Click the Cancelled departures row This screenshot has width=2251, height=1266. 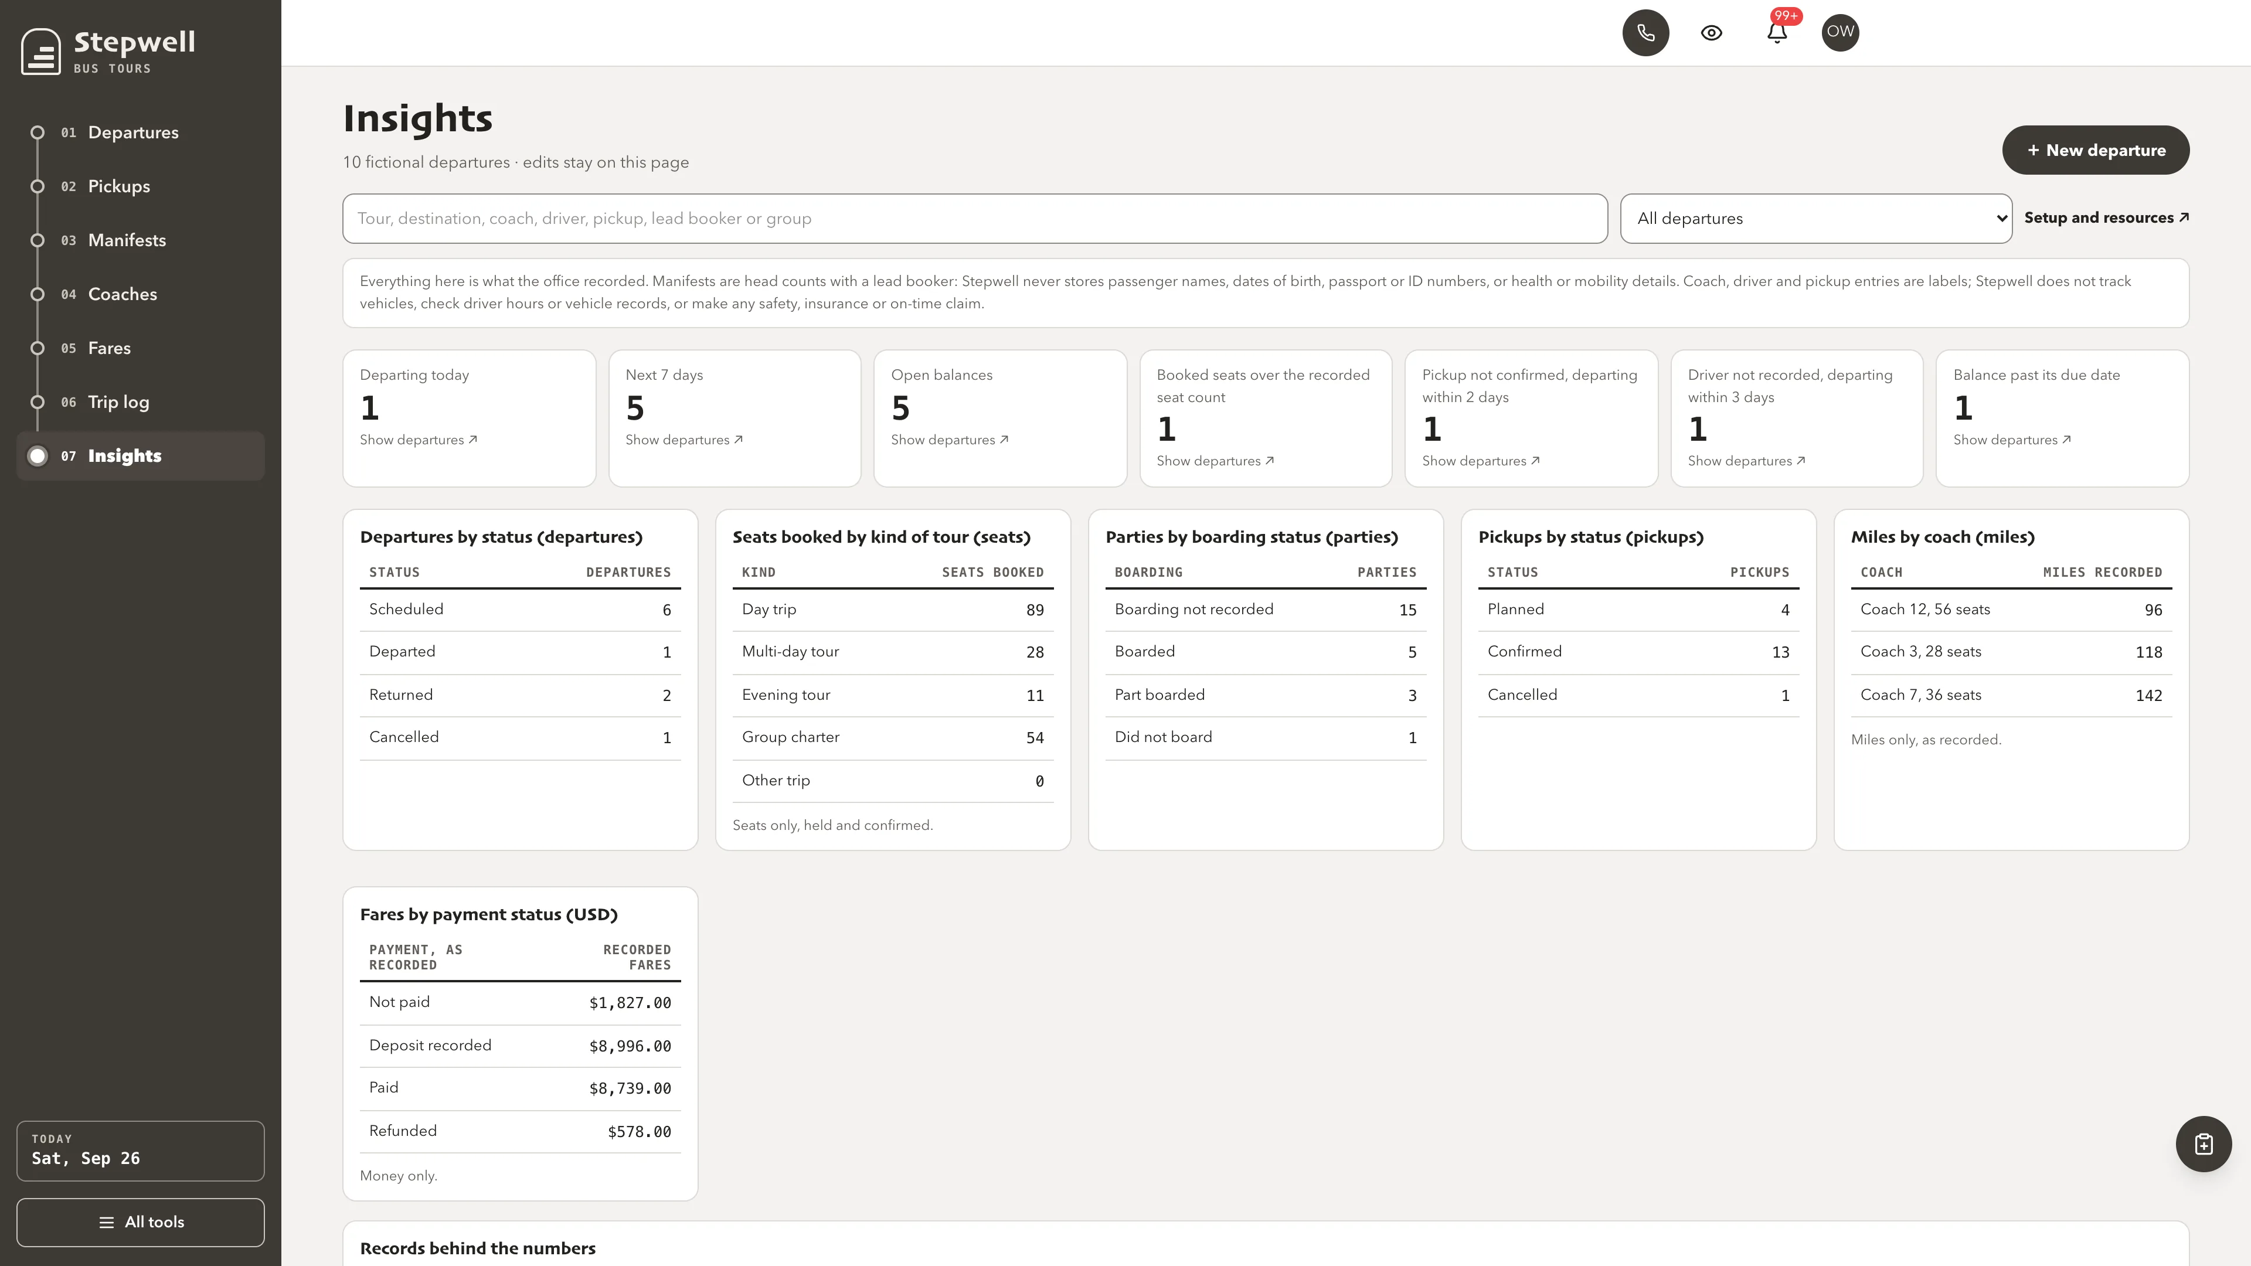coord(520,737)
